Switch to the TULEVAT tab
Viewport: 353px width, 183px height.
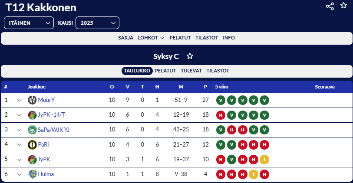pyautogui.click(x=191, y=71)
